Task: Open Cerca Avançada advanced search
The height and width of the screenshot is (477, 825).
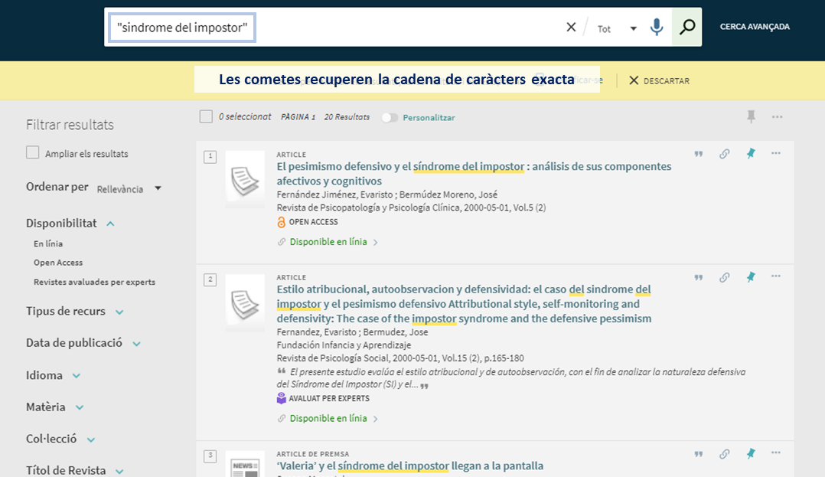Action: (755, 27)
